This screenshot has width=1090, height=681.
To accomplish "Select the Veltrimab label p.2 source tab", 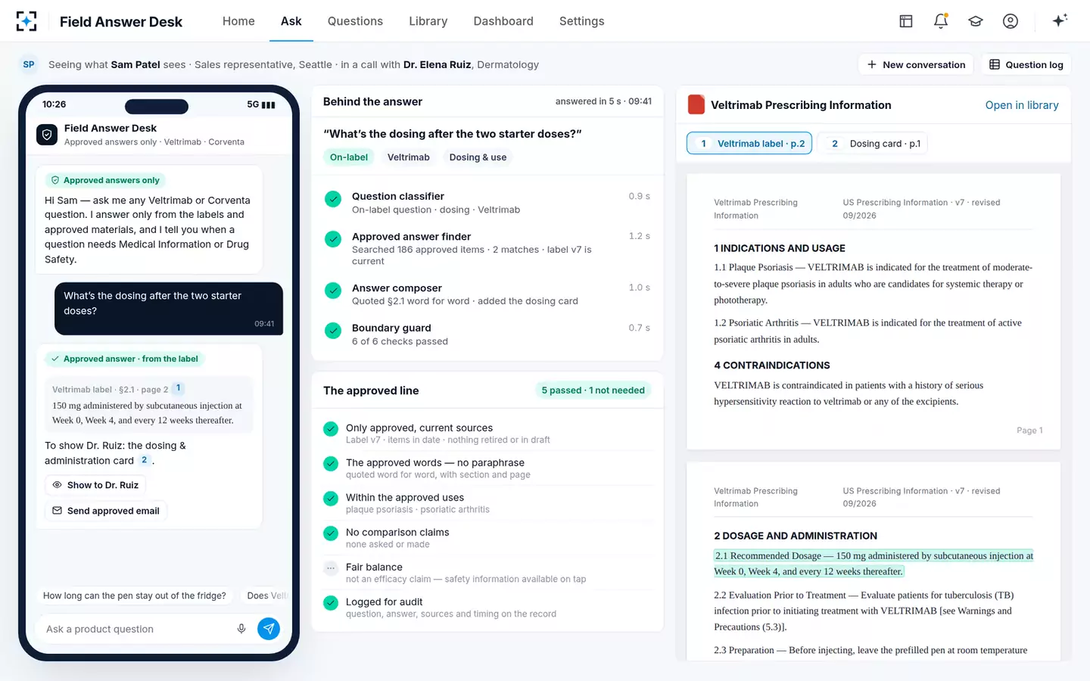I will click(749, 143).
